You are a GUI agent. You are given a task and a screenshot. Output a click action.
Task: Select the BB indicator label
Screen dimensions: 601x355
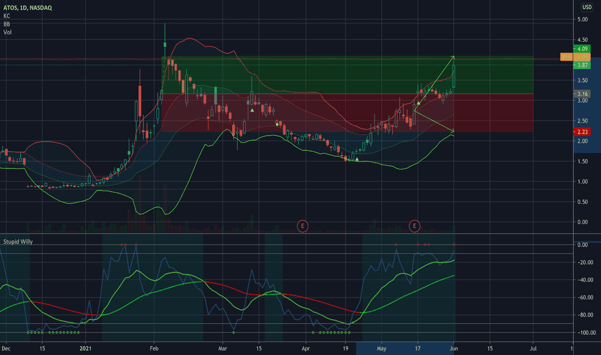pyautogui.click(x=6, y=24)
